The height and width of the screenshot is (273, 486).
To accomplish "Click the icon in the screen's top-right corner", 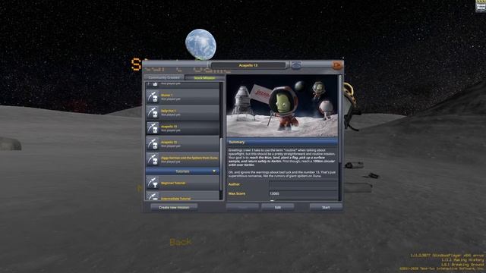I will tap(481, 6).
